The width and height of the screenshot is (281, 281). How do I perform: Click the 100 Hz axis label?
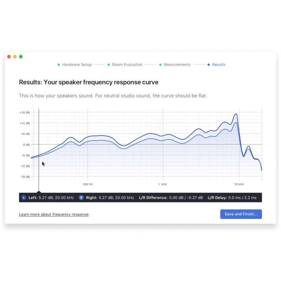pos(87,184)
